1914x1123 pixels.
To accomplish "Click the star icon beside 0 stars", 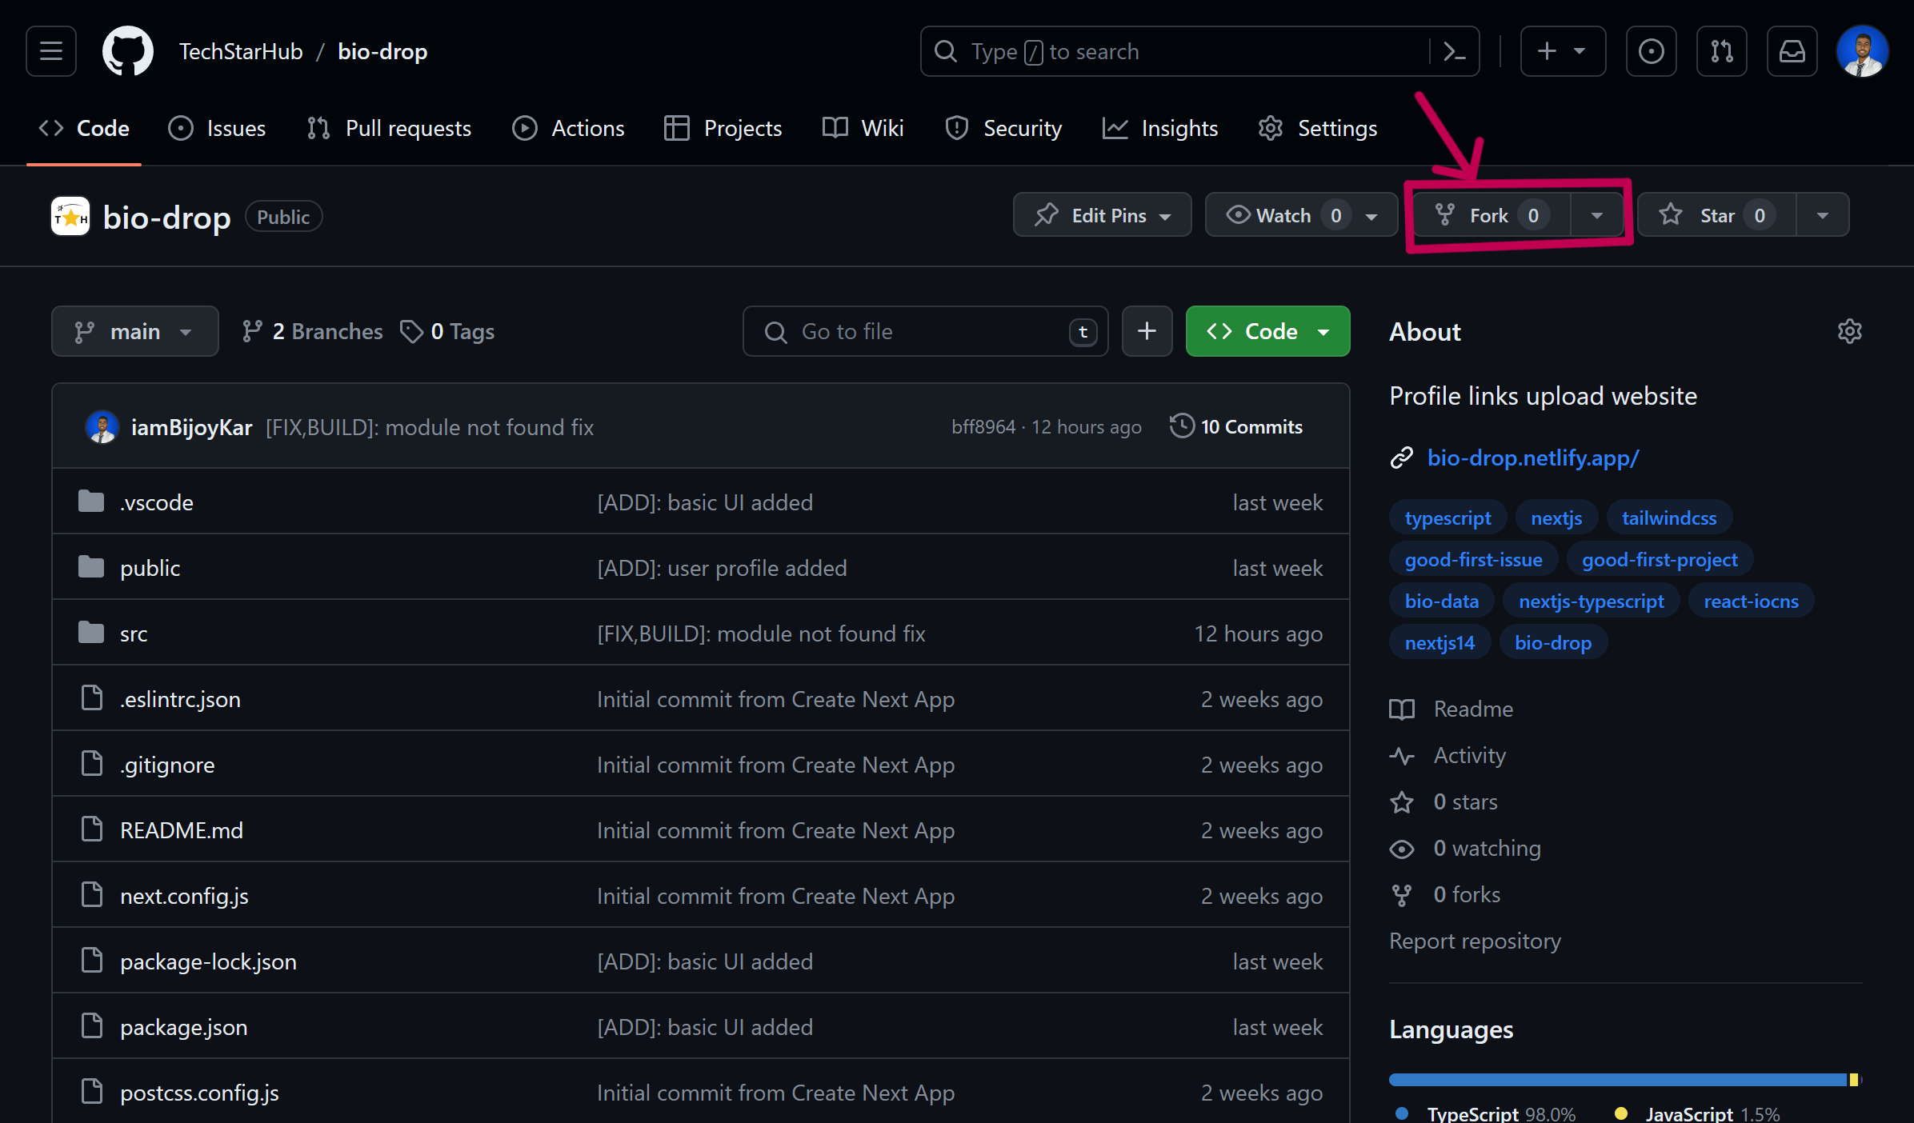I will click(1402, 802).
